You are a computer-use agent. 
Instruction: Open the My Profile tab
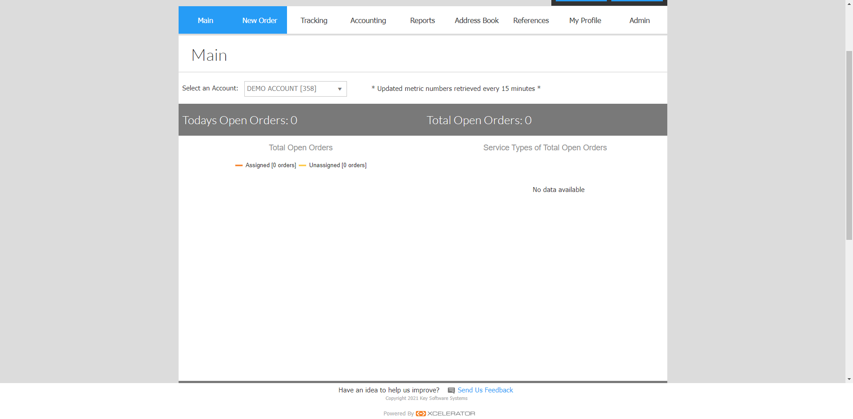pyautogui.click(x=585, y=20)
